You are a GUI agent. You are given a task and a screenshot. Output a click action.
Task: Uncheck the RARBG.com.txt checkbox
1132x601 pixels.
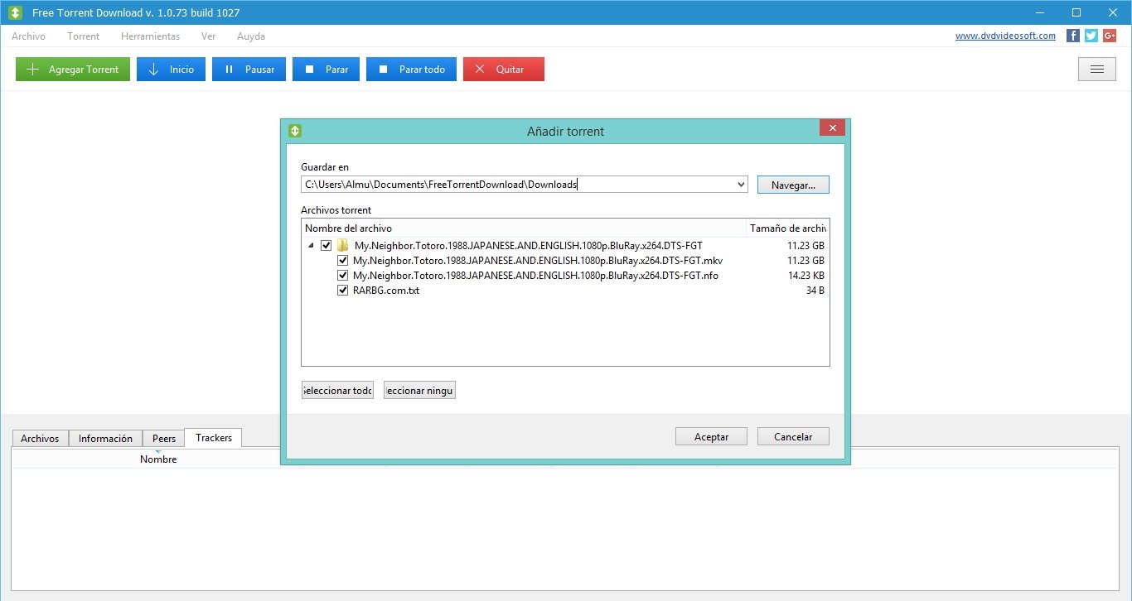342,291
